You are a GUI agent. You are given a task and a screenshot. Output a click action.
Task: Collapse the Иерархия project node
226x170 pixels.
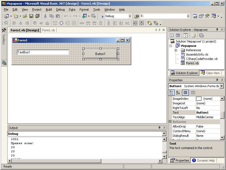(x=171, y=46)
